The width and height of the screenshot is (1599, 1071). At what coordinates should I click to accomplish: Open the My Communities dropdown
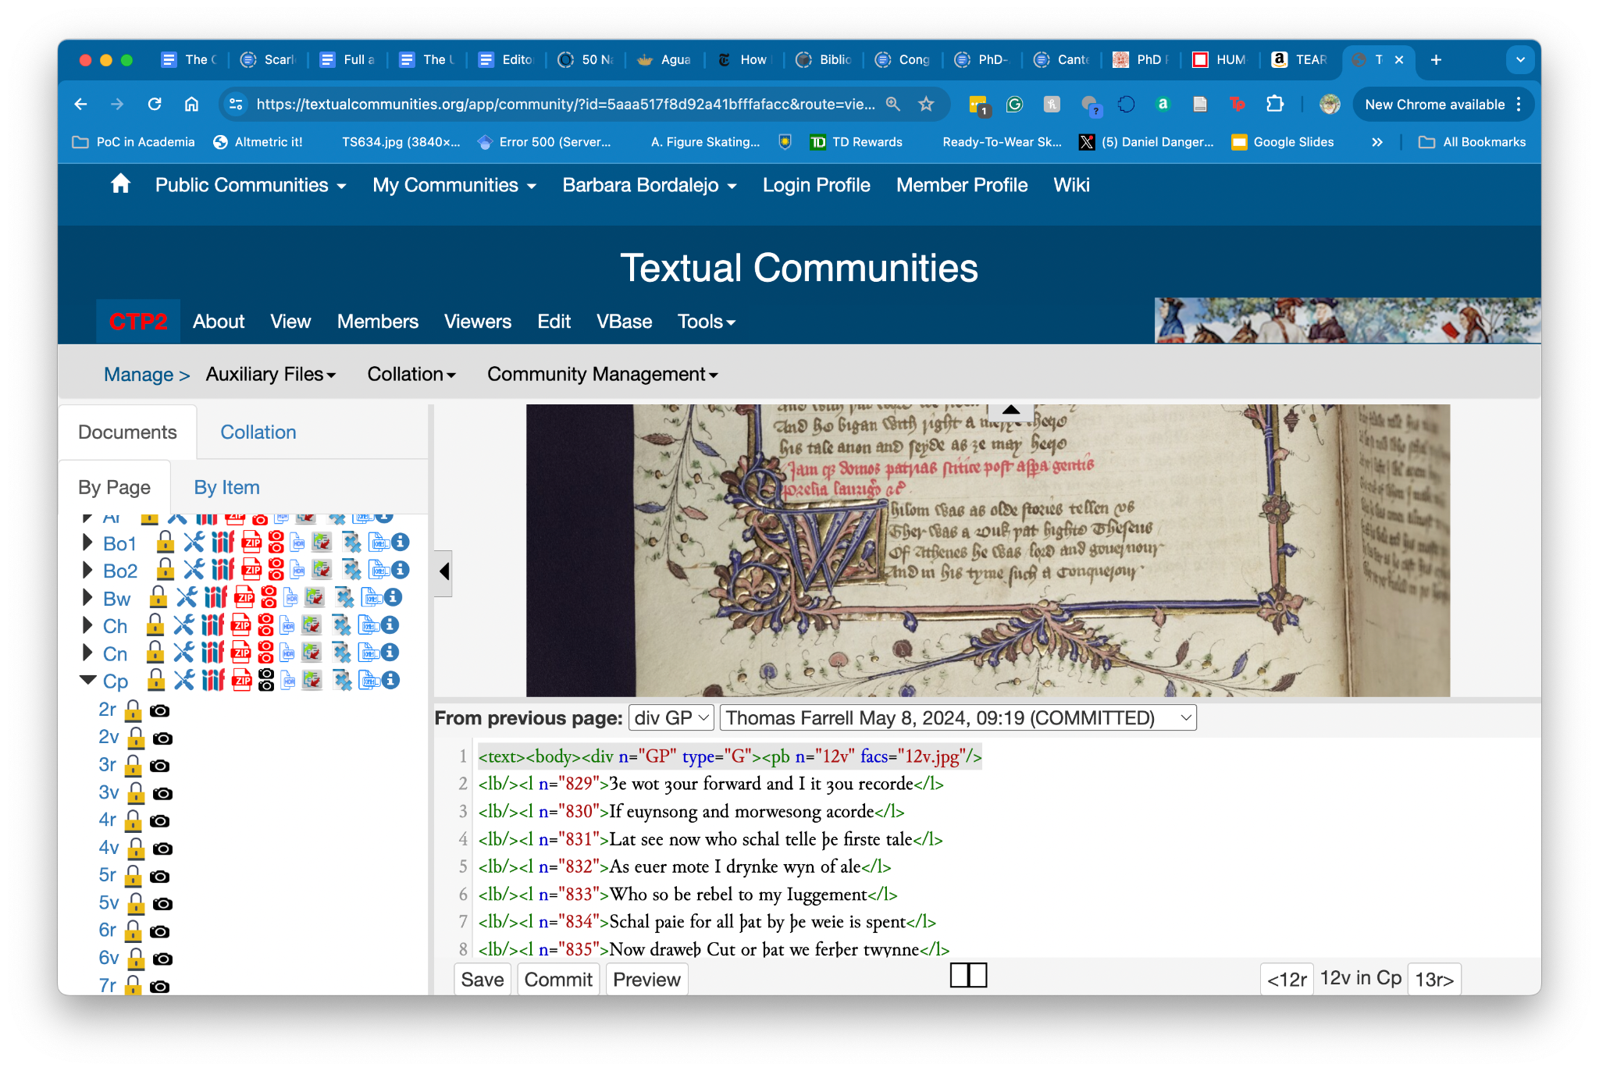click(x=454, y=185)
